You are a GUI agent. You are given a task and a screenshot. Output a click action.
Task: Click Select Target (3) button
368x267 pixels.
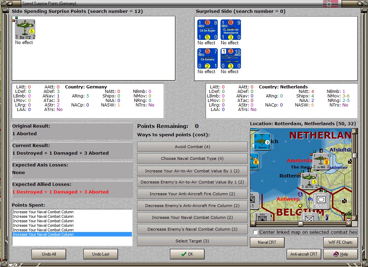(x=192, y=241)
